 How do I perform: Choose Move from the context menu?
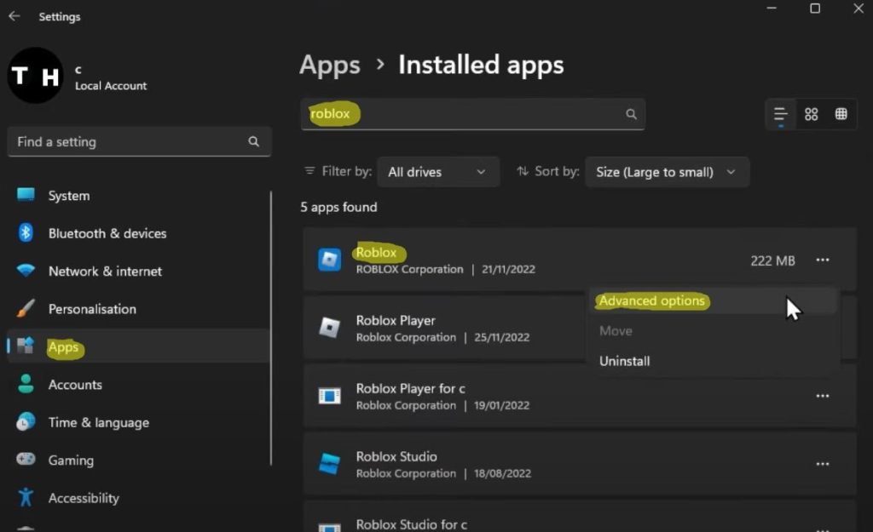616,331
